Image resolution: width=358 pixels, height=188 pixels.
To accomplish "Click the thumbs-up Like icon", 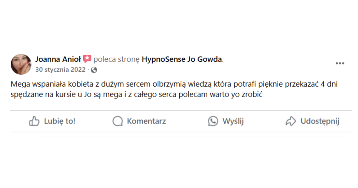I will point(34,121).
